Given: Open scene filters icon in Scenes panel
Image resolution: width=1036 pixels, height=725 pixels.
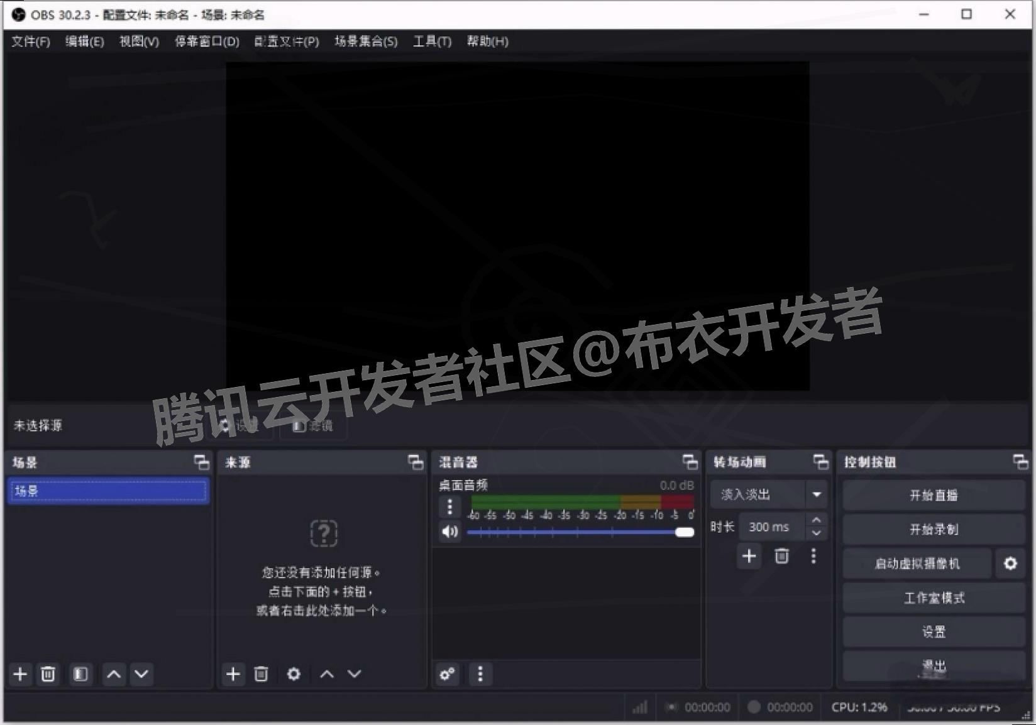Looking at the screenshot, I should pos(80,674).
